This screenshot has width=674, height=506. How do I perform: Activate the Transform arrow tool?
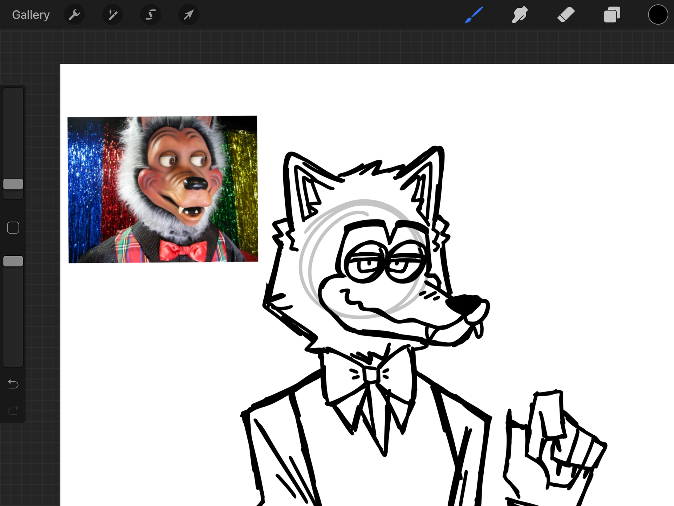tap(189, 15)
